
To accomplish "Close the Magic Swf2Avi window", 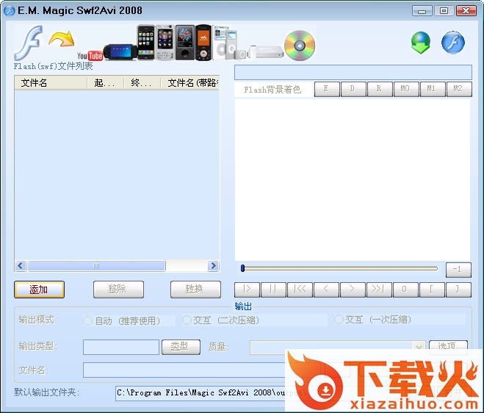I will coord(466,11).
